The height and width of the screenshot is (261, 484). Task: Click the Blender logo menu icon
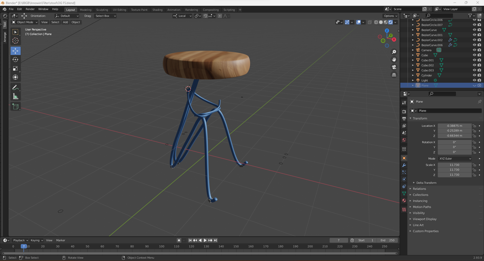tap(4, 9)
